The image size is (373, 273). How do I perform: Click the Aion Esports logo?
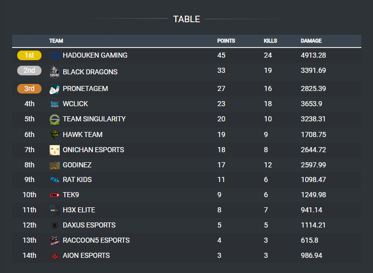[x=55, y=256]
